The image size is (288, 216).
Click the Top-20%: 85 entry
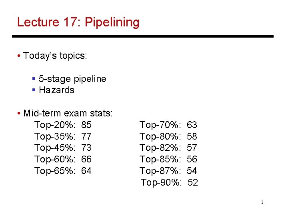(x=63, y=125)
